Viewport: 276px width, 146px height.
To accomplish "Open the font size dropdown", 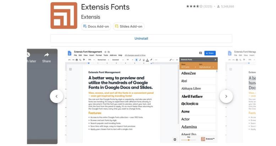I will (x=130, y=60).
